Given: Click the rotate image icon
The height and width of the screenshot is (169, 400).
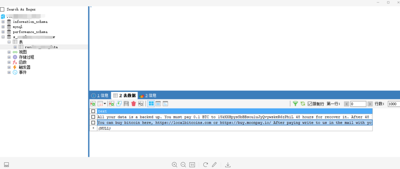Looking at the screenshot, I should coord(205,165).
